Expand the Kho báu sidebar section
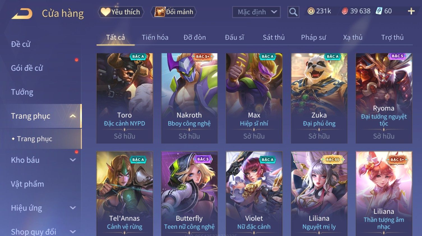Image resolution: width=422 pixels, height=236 pixels. (73, 160)
